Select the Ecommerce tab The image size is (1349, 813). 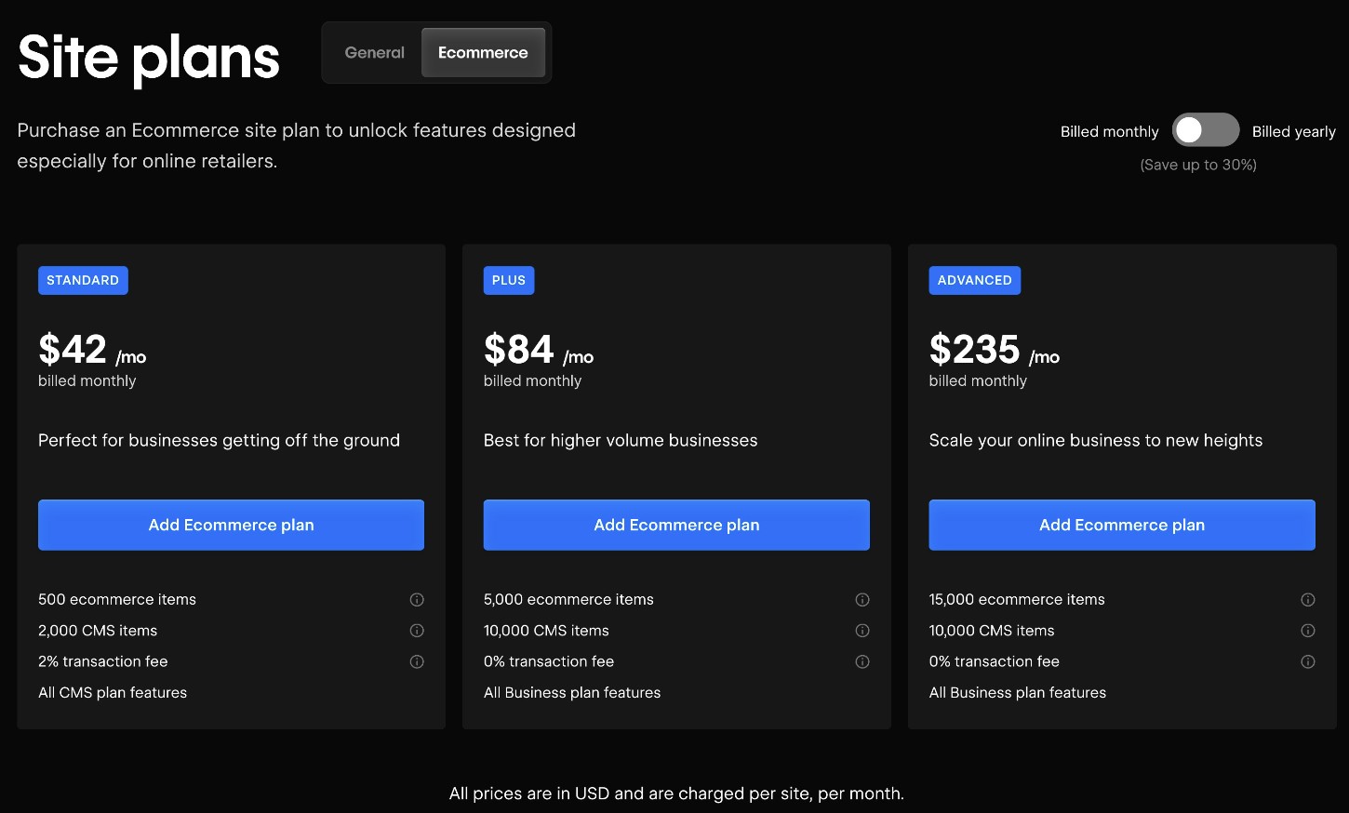[x=483, y=52]
